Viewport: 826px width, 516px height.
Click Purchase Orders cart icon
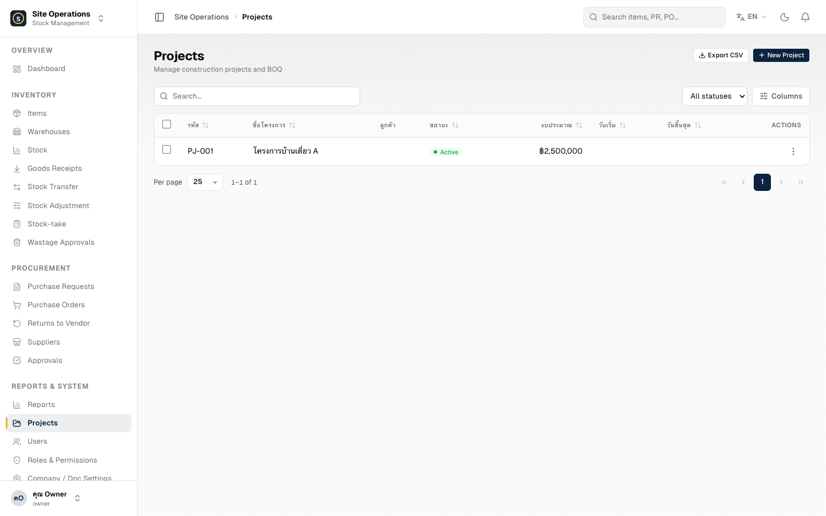[x=17, y=305]
